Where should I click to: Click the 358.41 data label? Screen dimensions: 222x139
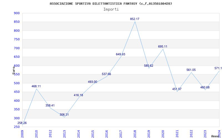click(x=50, y=106)
